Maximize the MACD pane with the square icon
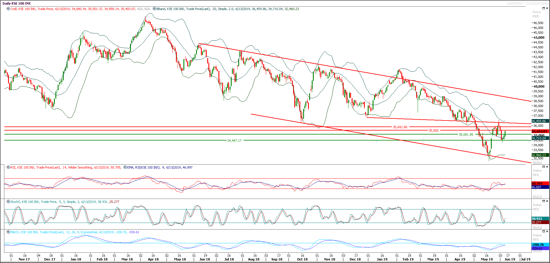550x263 pixels. (543, 231)
